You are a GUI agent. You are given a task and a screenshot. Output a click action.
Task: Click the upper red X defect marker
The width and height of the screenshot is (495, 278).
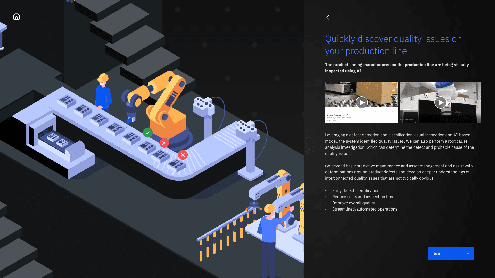point(164,143)
